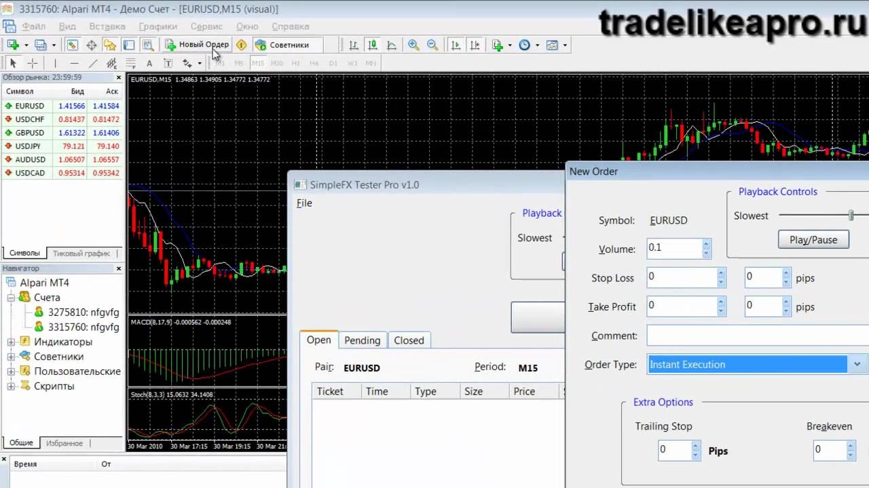The image size is (869, 488).
Task: Select the trendline drawing tool
Action: (93, 63)
